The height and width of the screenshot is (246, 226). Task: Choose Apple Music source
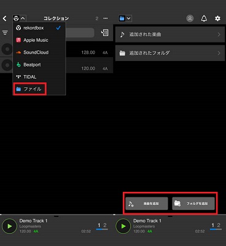[x=39, y=40]
